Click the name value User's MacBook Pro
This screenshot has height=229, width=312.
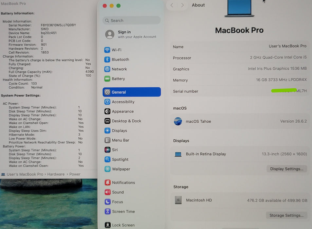pyautogui.click(x=287, y=46)
